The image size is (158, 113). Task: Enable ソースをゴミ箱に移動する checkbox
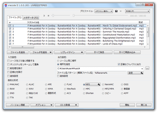tap(8, 61)
